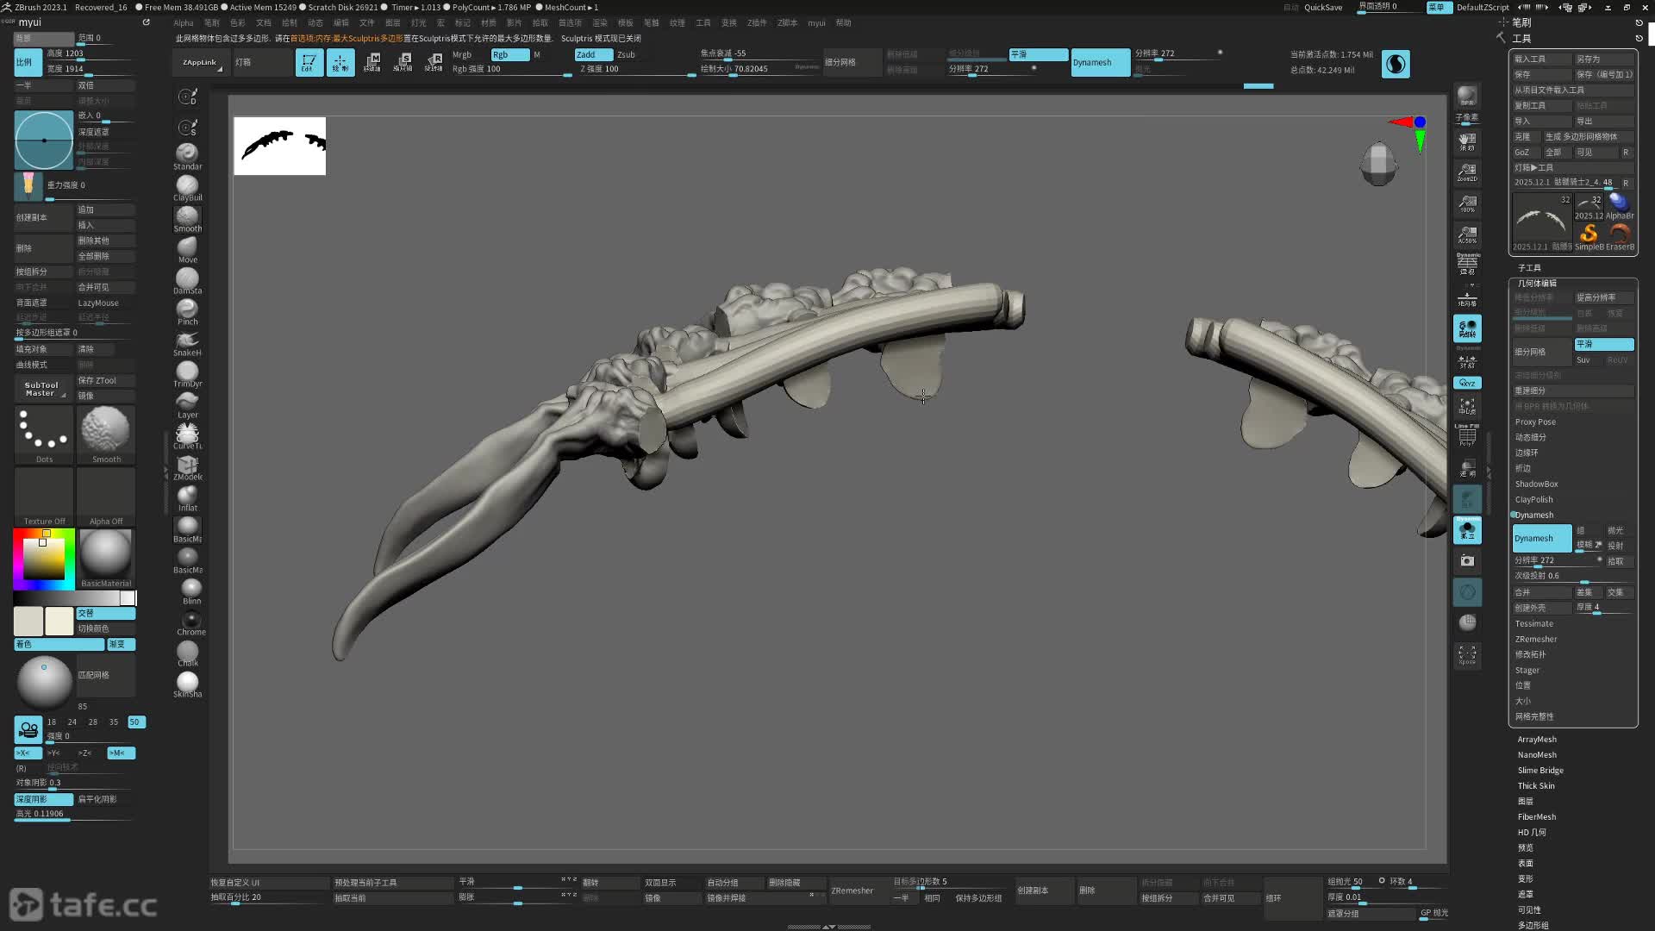Select the Edit mode button
Image resolution: width=1655 pixels, height=931 pixels.
309,62
